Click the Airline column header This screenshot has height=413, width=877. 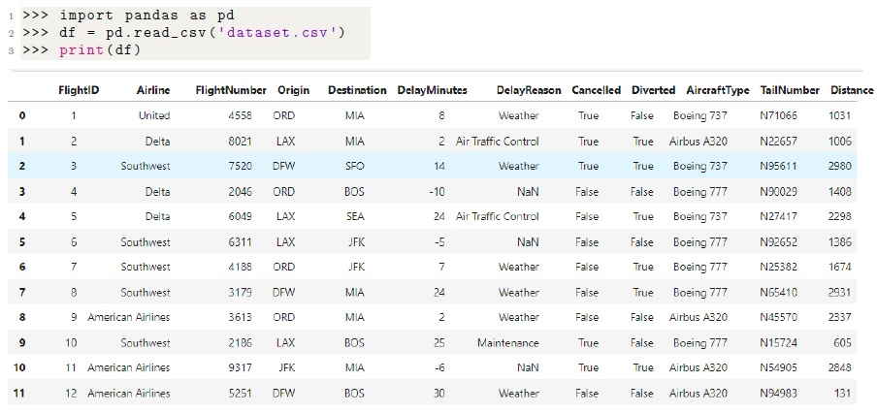click(x=153, y=90)
